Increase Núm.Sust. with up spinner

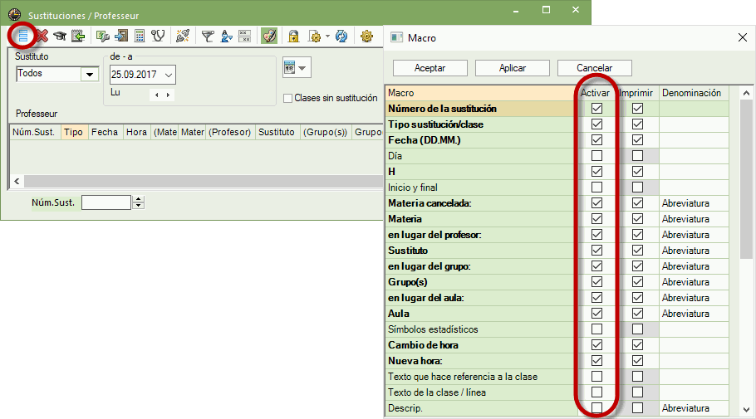(139, 199)
